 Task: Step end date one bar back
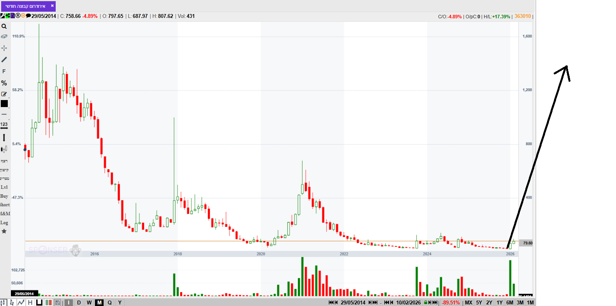(x=392, y=302)
